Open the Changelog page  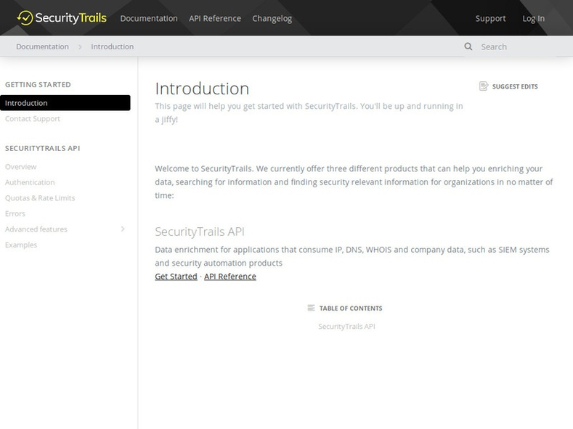coord(272,19)
